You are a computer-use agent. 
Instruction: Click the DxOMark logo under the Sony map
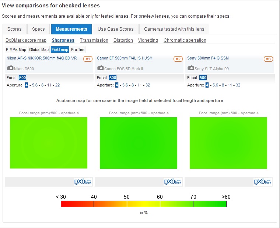click(x=263, y=182)
